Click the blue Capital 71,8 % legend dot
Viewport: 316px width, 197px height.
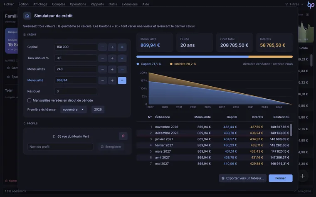pyautogui.click(x=138, y=64)
